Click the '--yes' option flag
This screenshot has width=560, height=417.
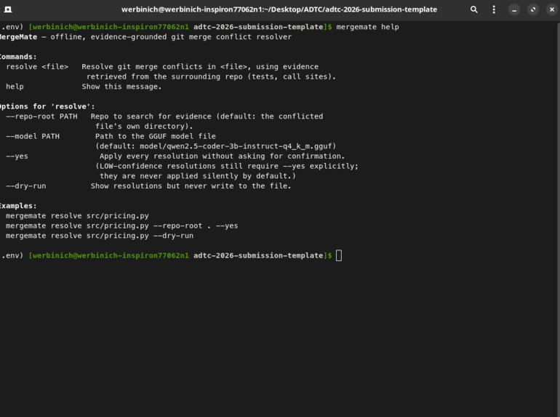[x=17, y=156]
